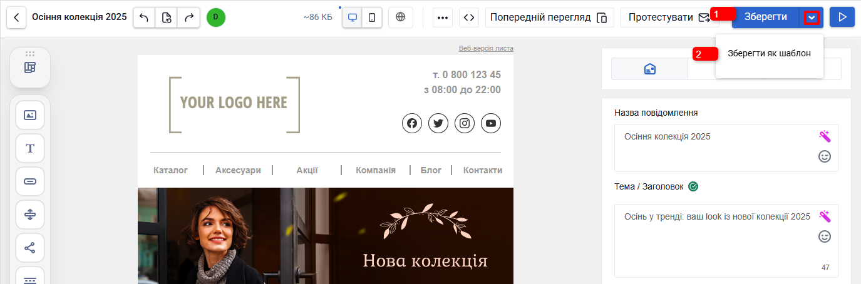
Task: Open the HTML code editor
Action: pyautogui.click(x=469, y=18)
